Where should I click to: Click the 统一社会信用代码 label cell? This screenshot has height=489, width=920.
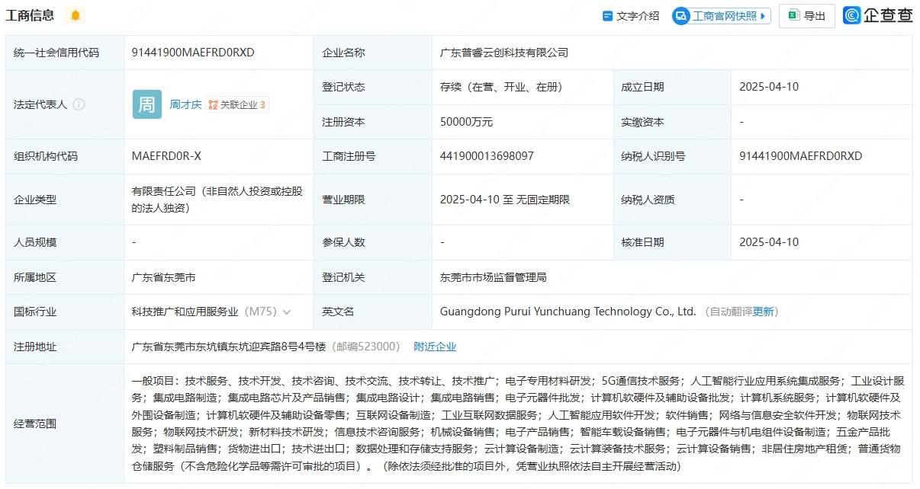pyautogui.click(x=65, y=53)
